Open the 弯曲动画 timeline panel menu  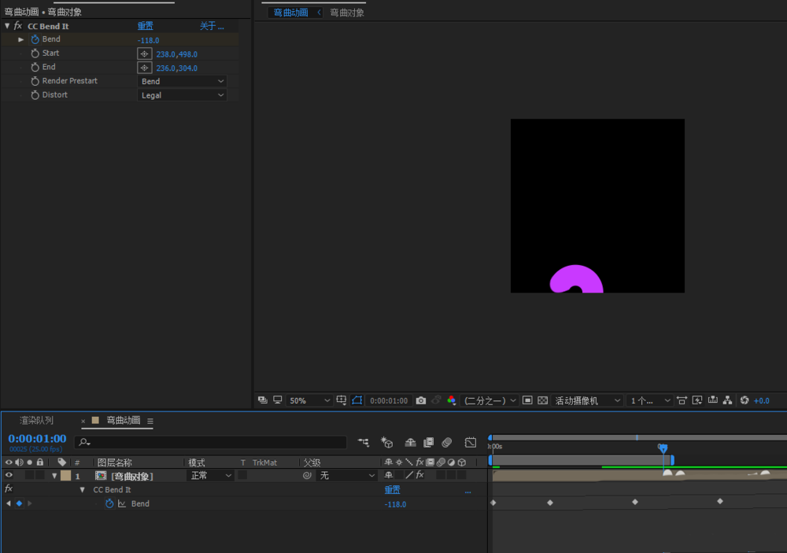tap(150, 421)
